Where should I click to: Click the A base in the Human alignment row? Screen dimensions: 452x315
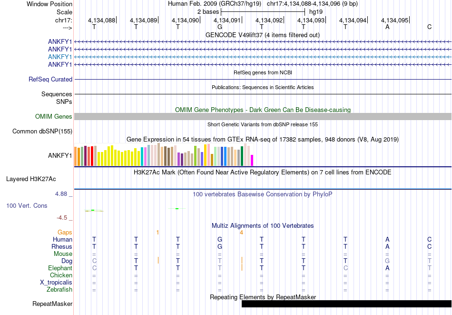tap(387, 239)
